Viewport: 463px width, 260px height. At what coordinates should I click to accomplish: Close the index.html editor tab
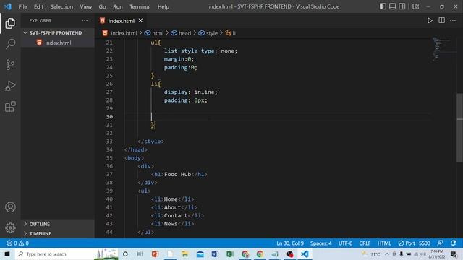(x=140, y=21)
